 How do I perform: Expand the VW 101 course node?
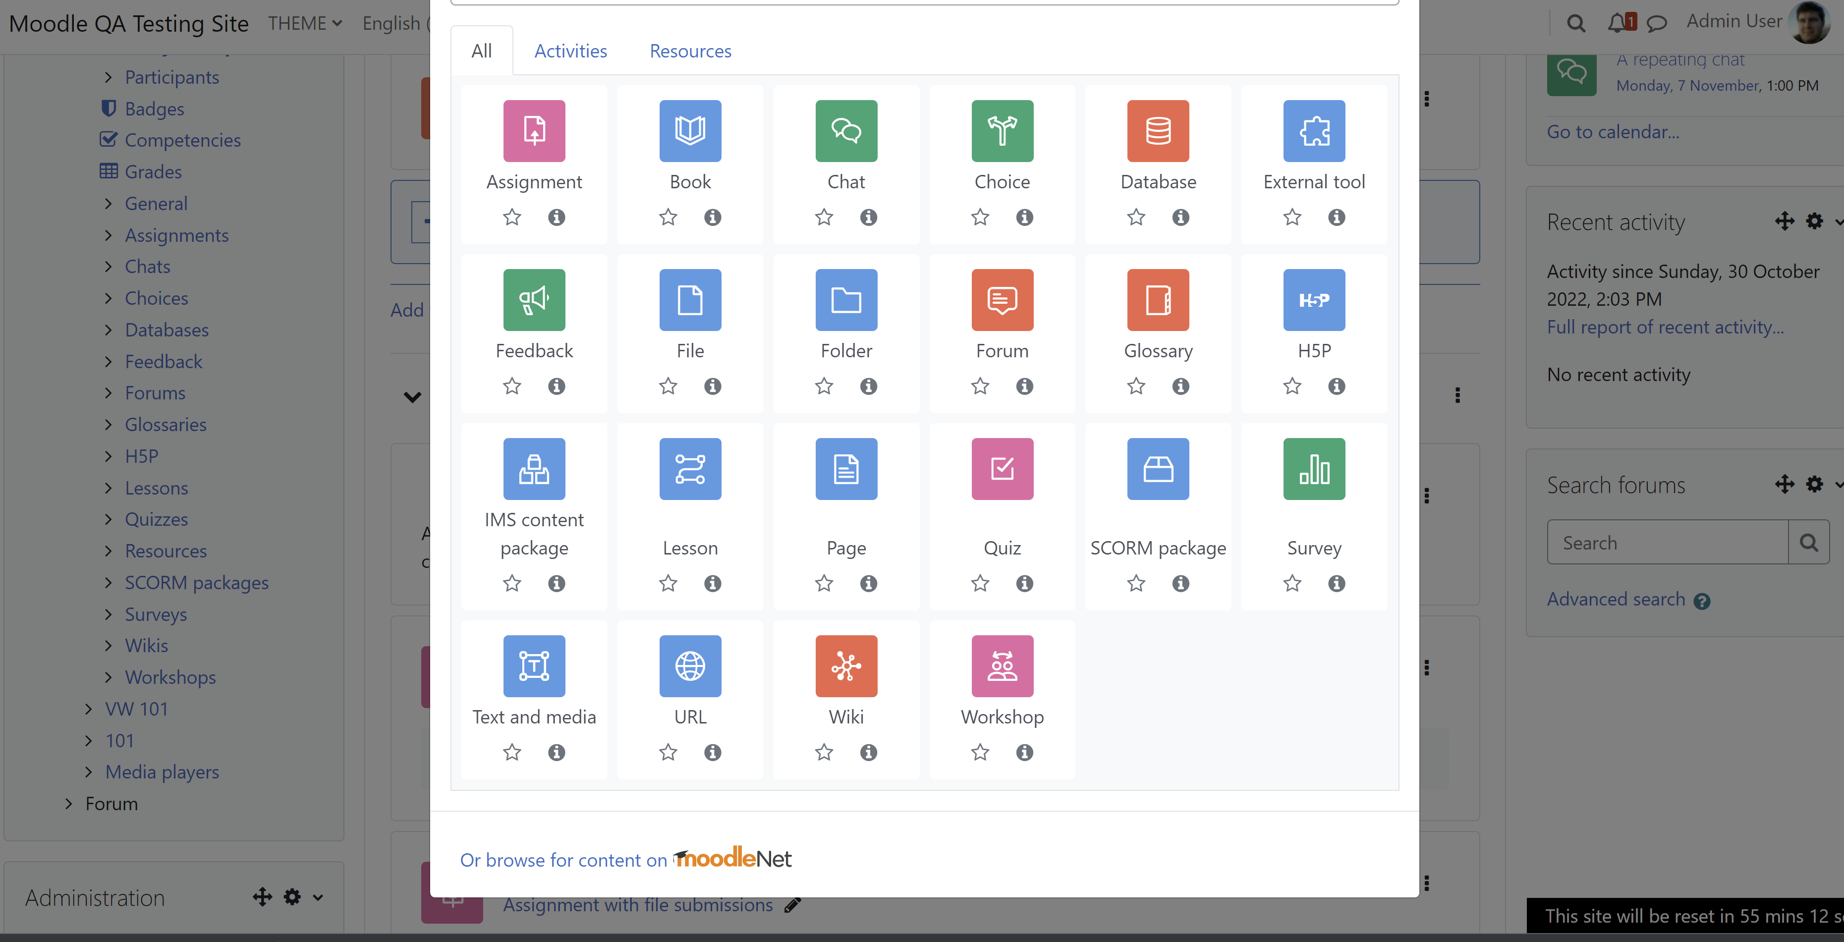(88, 709)
